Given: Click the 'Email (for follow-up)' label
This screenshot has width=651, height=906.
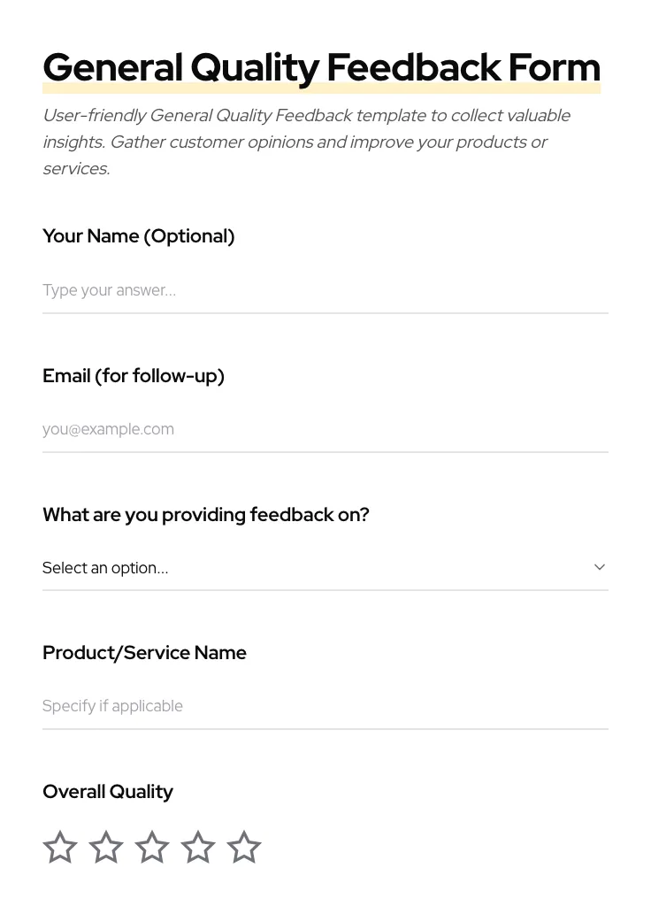Looking at the screenshot, I should tap(133, 375).
